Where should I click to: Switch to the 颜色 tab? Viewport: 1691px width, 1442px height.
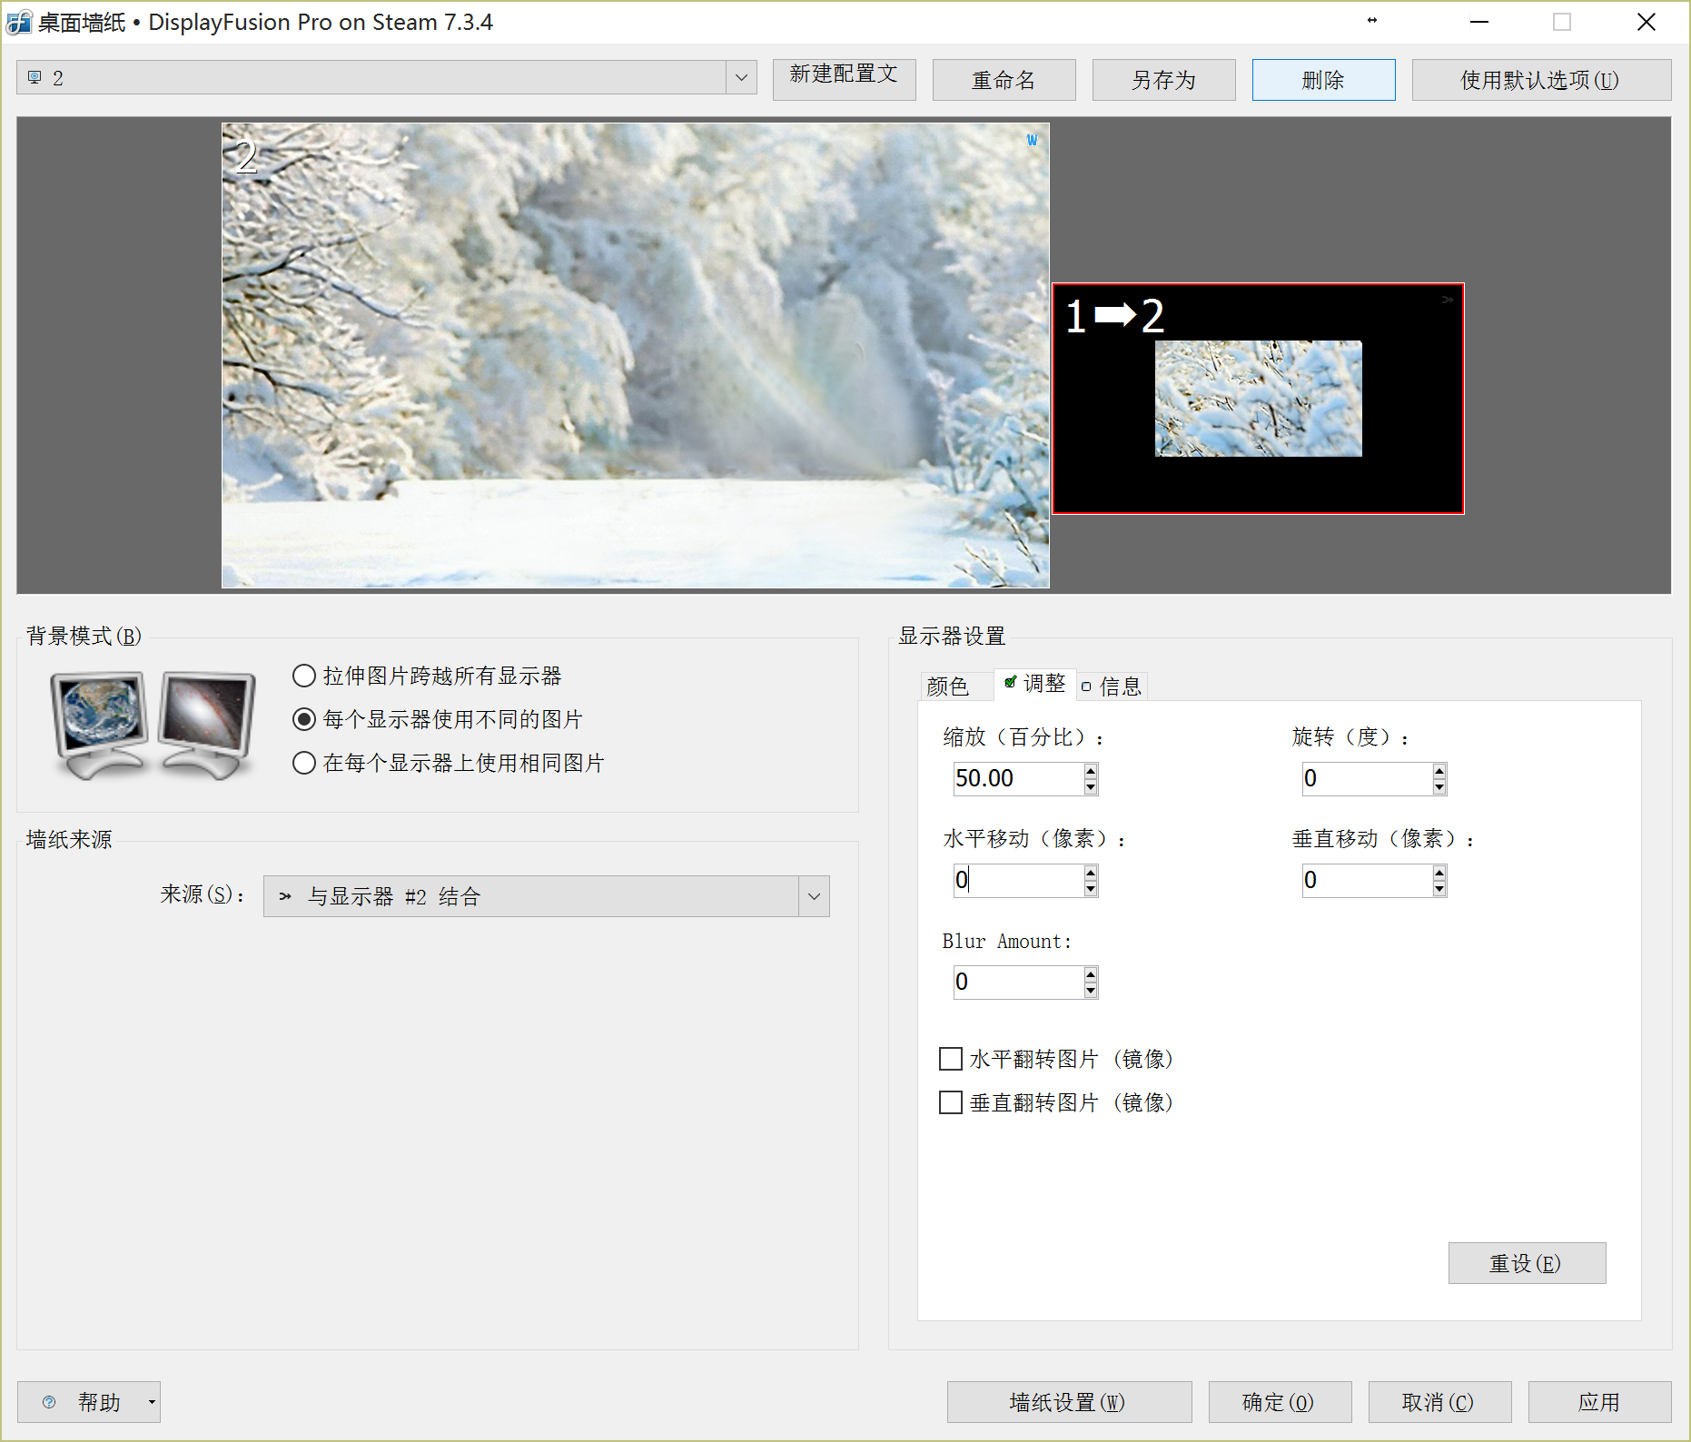pyautogui.click(x=948, y=686)
